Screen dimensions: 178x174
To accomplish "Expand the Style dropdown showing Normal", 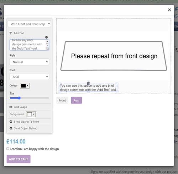I will click(29, 62).
